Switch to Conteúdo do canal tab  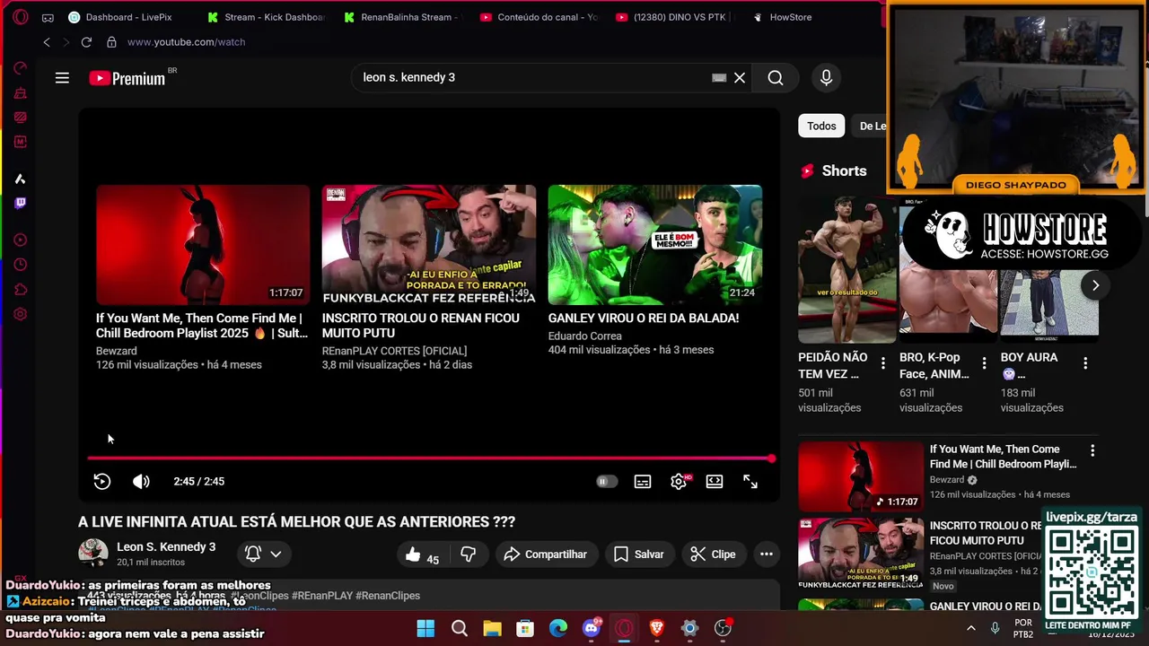[539, 17]
